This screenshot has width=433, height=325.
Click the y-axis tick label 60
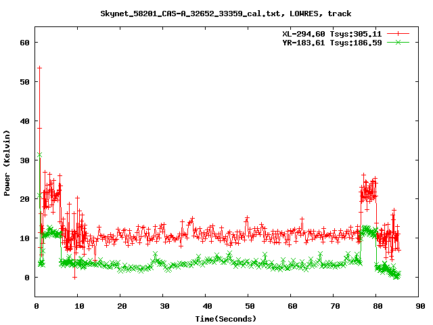pyautogui.click(x=24, y=43)
